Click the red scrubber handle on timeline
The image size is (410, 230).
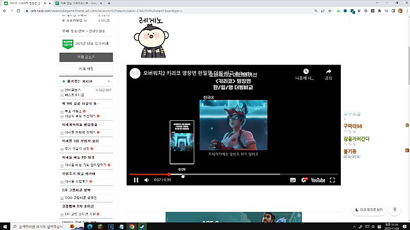click(x=169, y=174)
